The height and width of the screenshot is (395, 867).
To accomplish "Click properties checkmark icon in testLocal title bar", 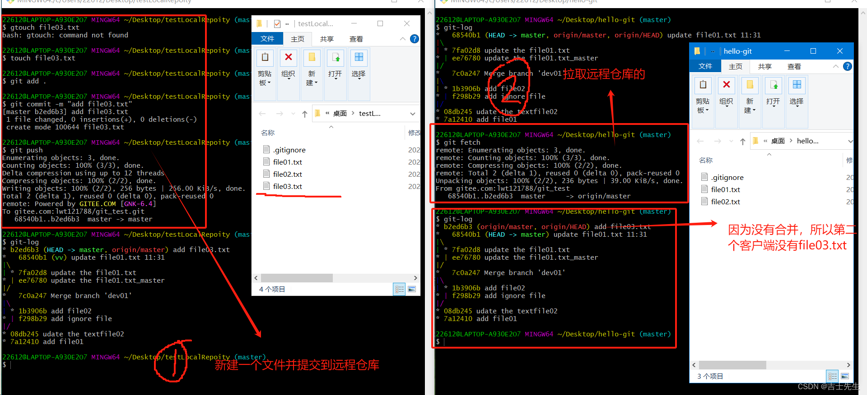I will coord(277,23).
